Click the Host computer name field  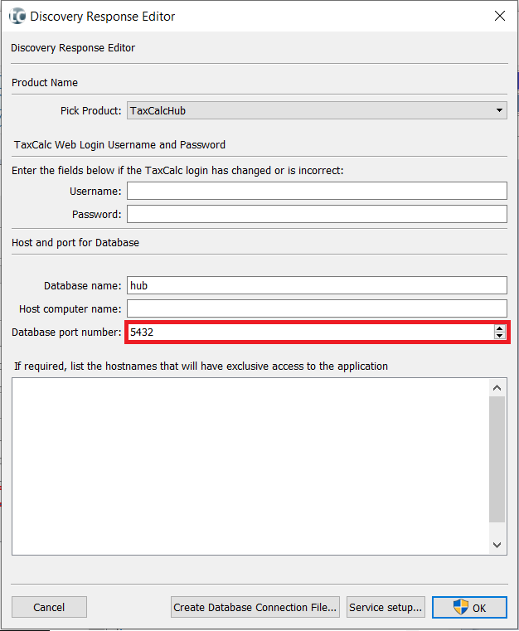(316, 308)
